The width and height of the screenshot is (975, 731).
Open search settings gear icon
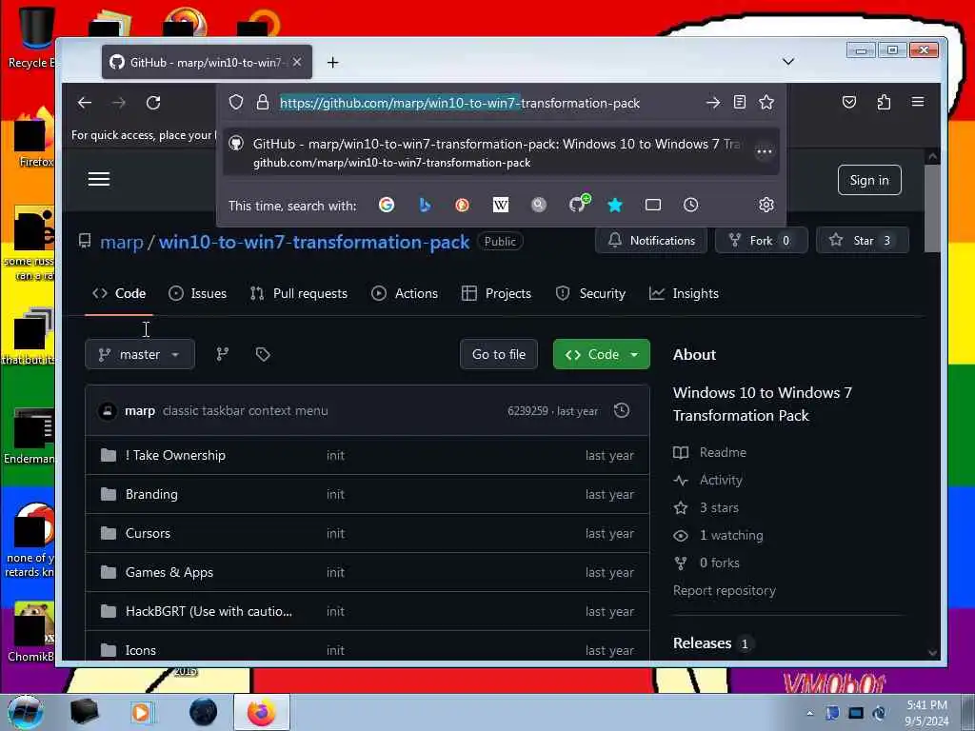[x=766, y=205]
